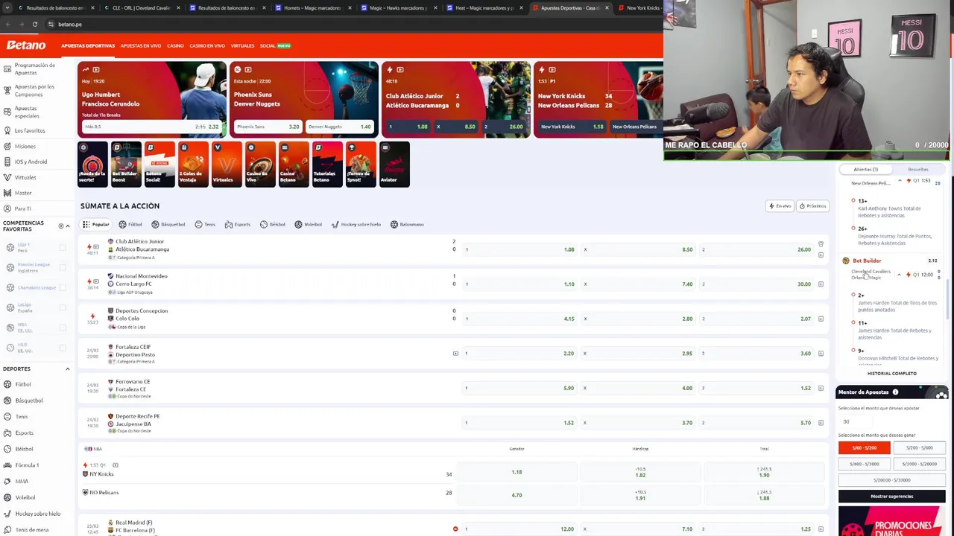Viewport: 954px width, 536px height.
Task: Select S/200 - S/600 winnings option
Action: pos(920,448)
